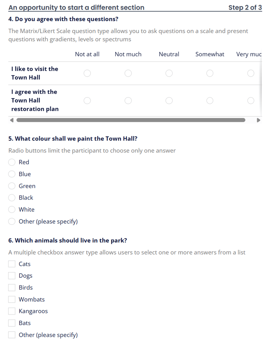This screenshot has height=344, width=267.
Task: Select 'Very much' for visiting Town Hall
Action: [x=251, y=73]
